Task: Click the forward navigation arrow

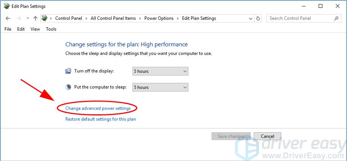Action: coord(19,18)
